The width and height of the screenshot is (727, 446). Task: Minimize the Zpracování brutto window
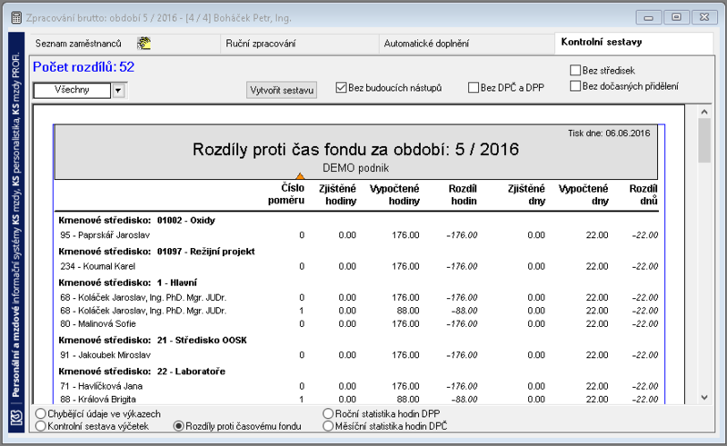[649, 17]
